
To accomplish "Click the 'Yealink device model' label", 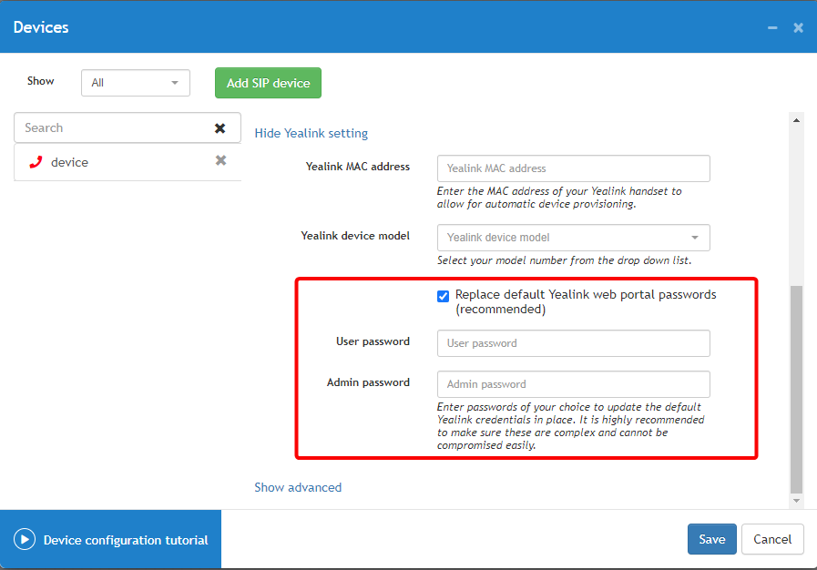I will tap(355, 236).
